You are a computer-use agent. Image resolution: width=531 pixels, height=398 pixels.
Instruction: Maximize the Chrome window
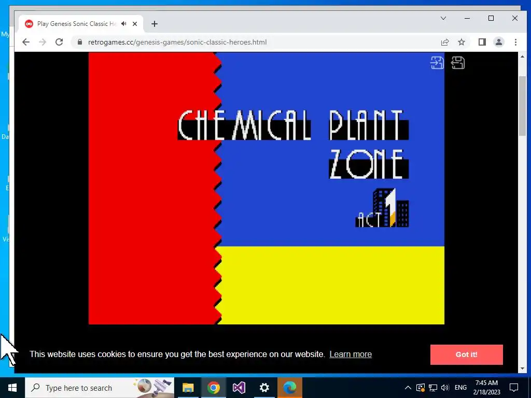[x=491, y=18]
